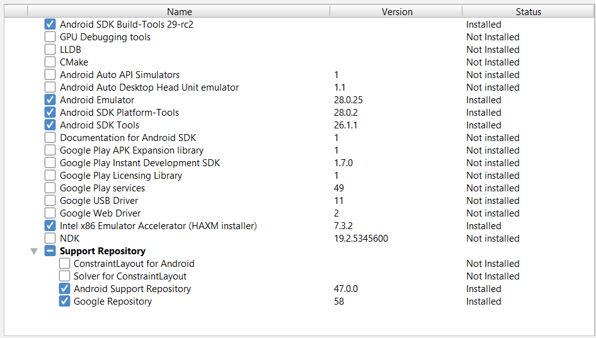The image size is (596, 338).
Task: Select the Android Support Repository label
Action: [x=132, y=289]
